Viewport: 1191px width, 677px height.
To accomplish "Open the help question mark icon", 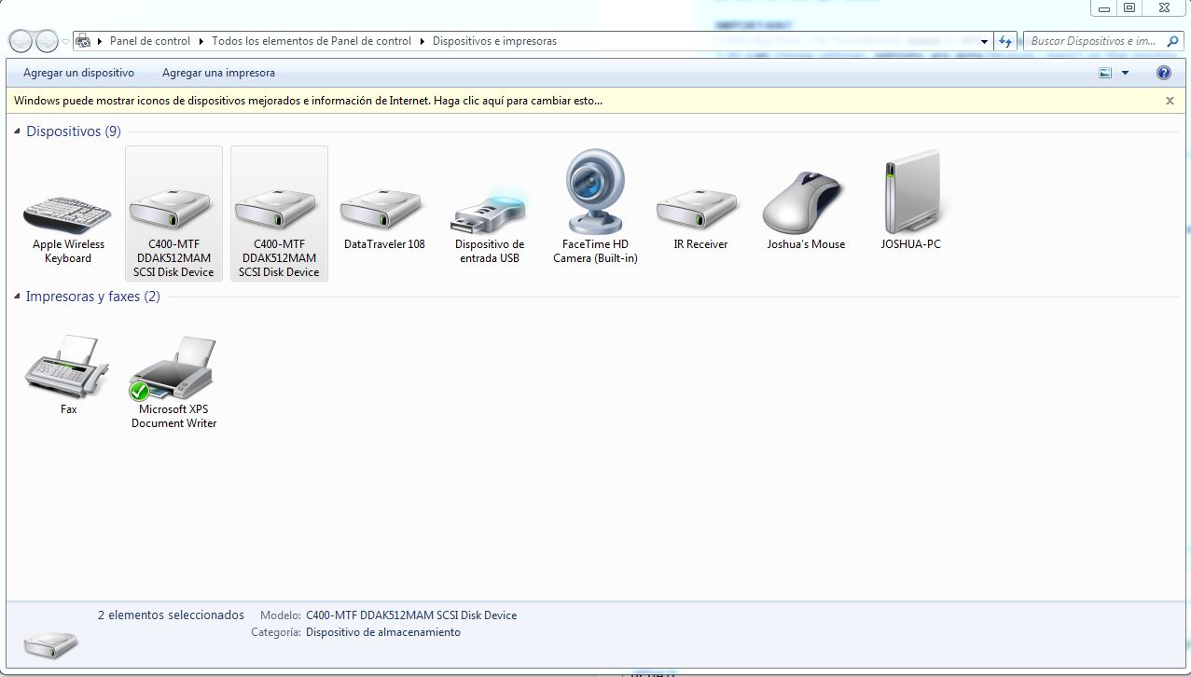I will point(1163,73).
